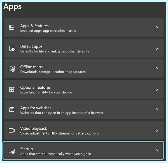Image resolution: width=168 pixels, height=163 pixels.
Task: Click the Video playback chevron arrow
Action: point(157,130)
